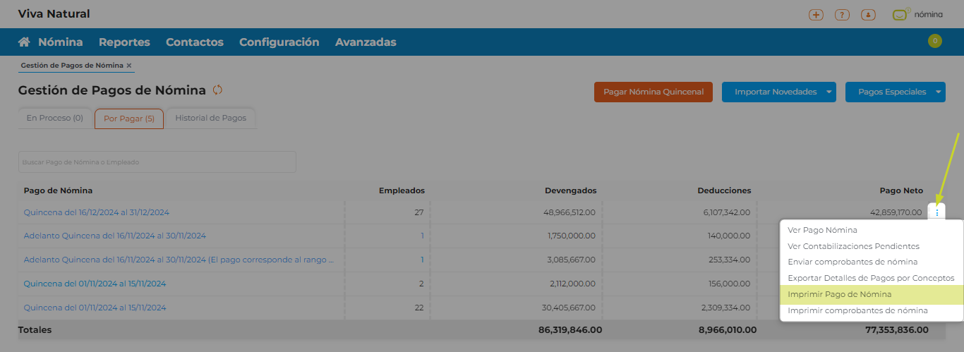The height and width of the screenshot is (352, 964).
Task: Open the user profile icon
Action: (869, 14)
